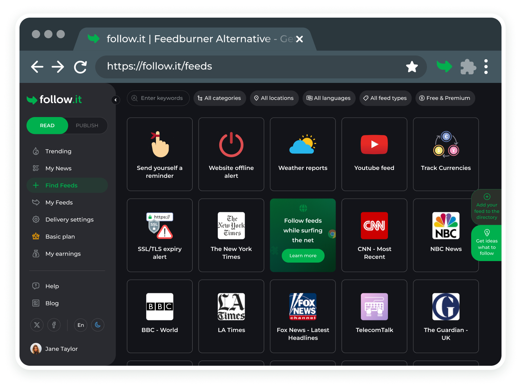The image size is (521, 389).
Task: Select the Website offline alert card
Action: coord(231,154)
